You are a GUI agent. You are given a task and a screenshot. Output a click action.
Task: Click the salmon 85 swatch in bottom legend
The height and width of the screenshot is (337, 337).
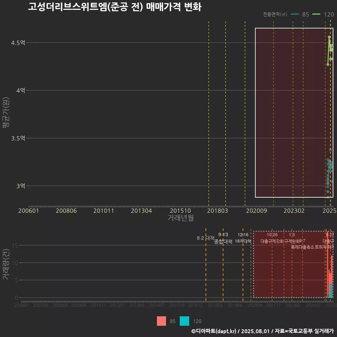point(161,321)
